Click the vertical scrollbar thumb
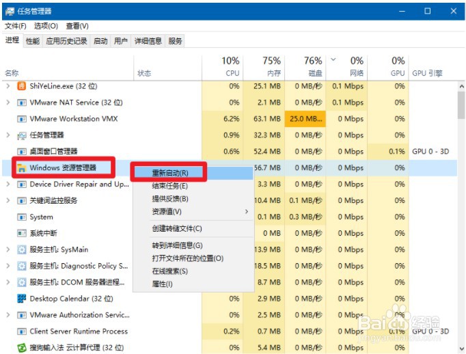Viewport: 466px width, 354px height. (461, 105)
